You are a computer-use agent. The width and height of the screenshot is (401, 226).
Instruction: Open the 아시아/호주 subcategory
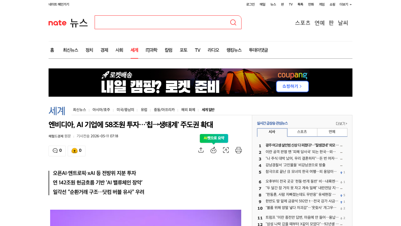tap(101, 110)
